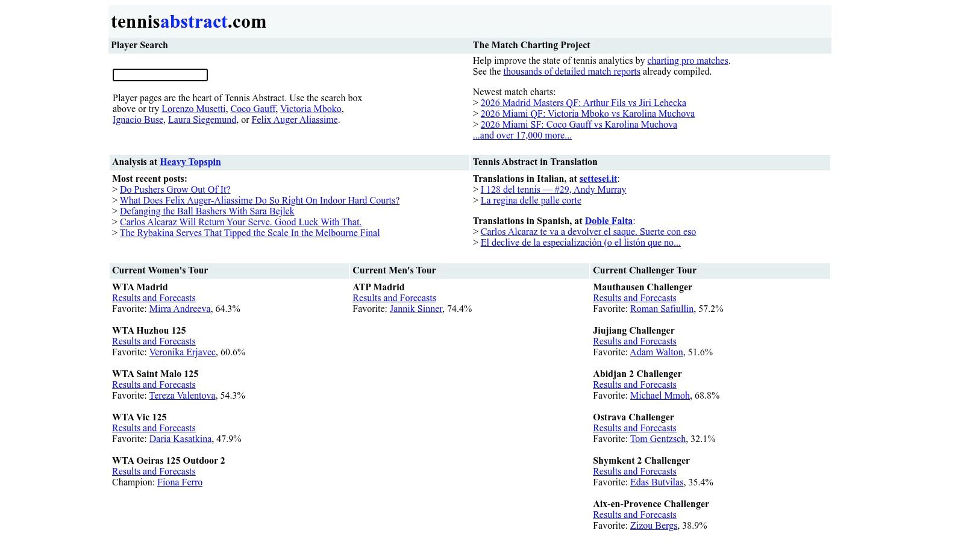Open Madrid Masters QF Fils vs Lehecka chart
Viewport: 964px width, 542px height.
coord(583,103)
